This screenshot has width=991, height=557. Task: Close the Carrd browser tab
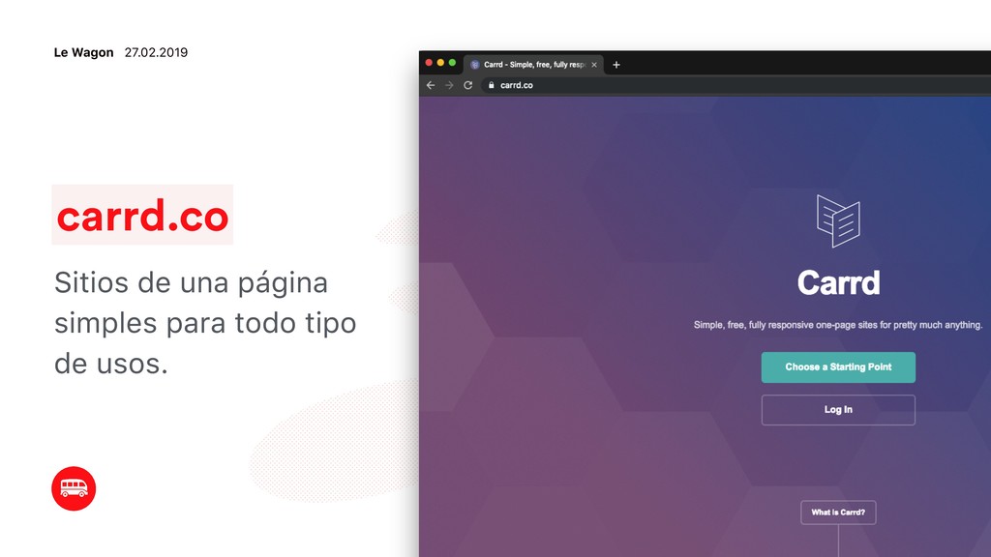[594, 65]
